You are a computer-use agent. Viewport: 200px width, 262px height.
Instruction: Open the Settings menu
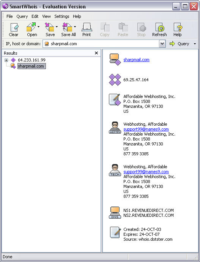click(x=62, y=16)
